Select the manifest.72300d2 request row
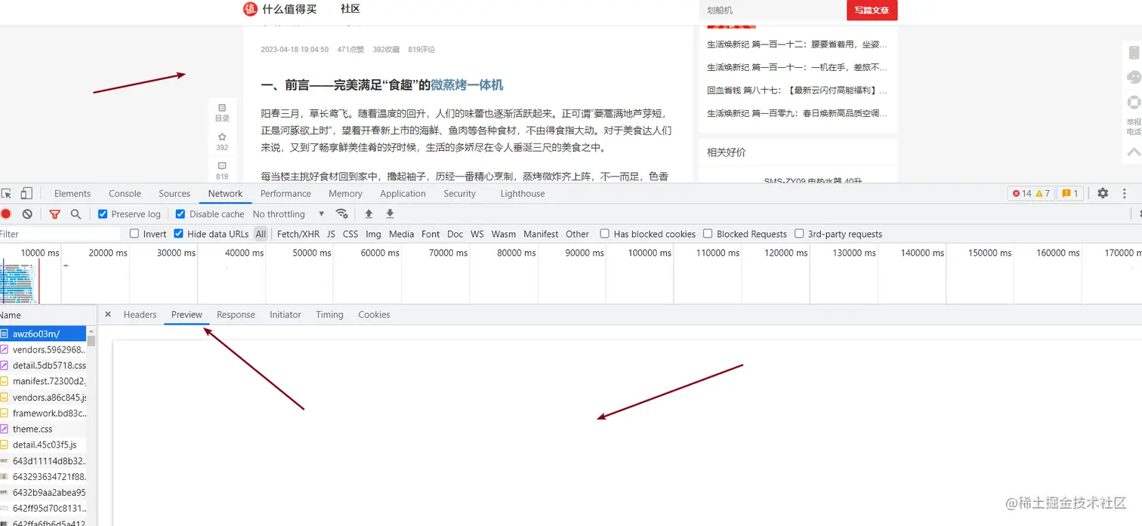The width and height of the screenshot is (1142, 526). tap(44, 381)
